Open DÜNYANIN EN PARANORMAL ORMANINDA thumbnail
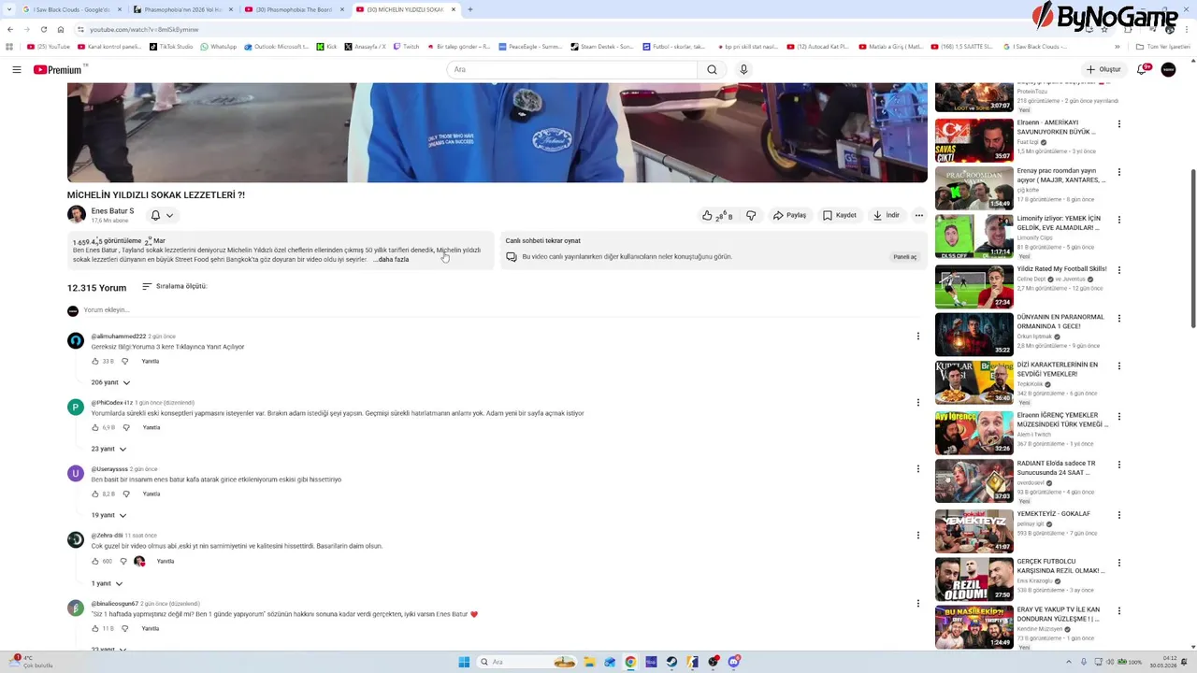This screenshot has width=1197, height=673. tap(973, 334)
